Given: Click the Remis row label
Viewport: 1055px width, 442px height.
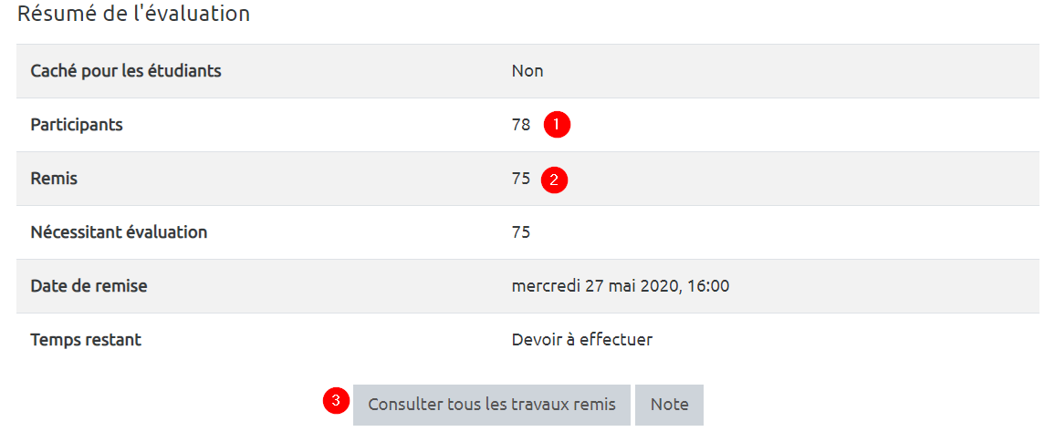Looking at the screenshot, I should (x=54, y=179).
